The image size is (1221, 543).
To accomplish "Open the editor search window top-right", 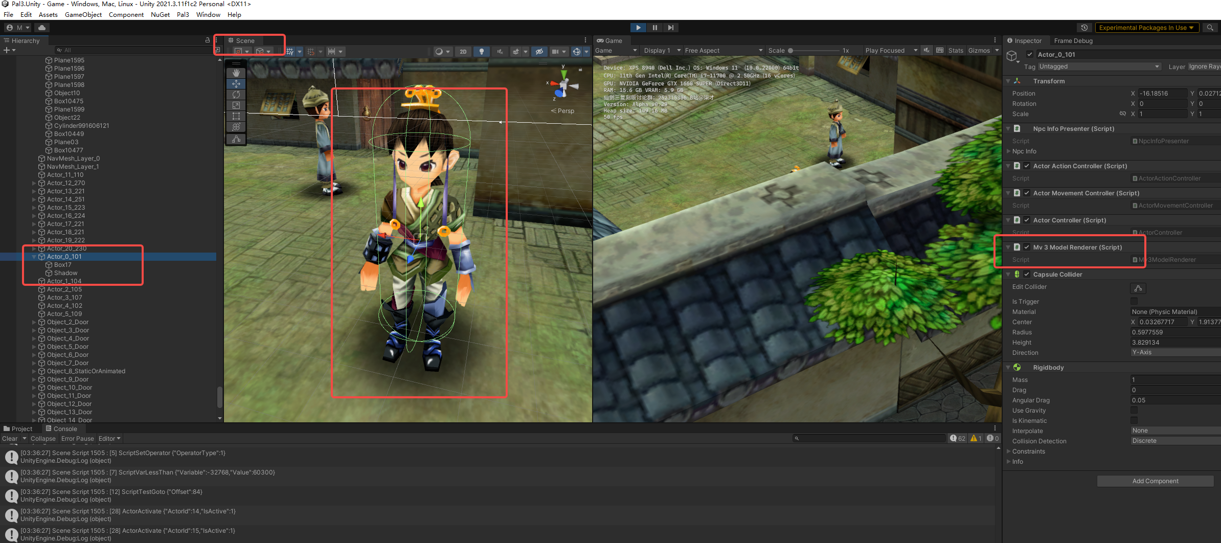I will pos(1210,27).
